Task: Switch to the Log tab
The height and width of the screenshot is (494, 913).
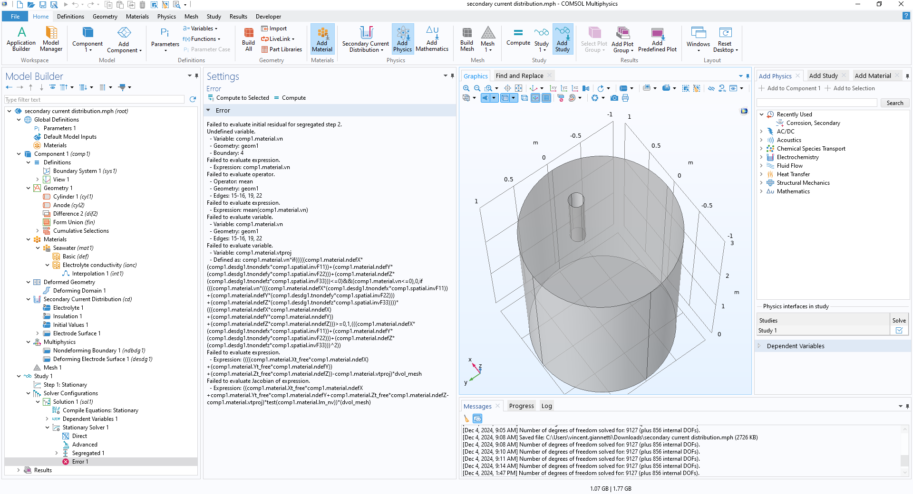Action: point(546,406)
